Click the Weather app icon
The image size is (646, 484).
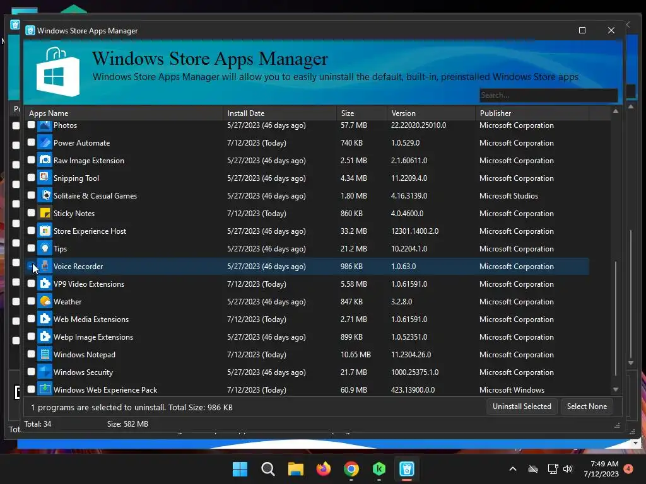click(x=45, y=302)
